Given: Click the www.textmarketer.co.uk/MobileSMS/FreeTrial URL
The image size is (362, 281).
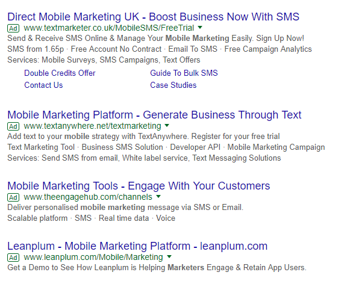Looking at the screenshot, I should (109, 28).
